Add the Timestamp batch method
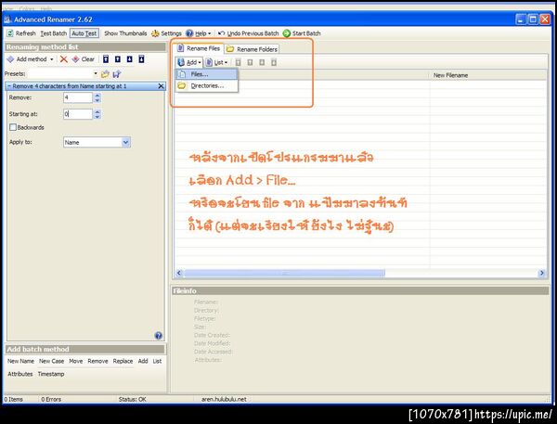This screenshot has width=557, height=424. [x=51, y=374]
